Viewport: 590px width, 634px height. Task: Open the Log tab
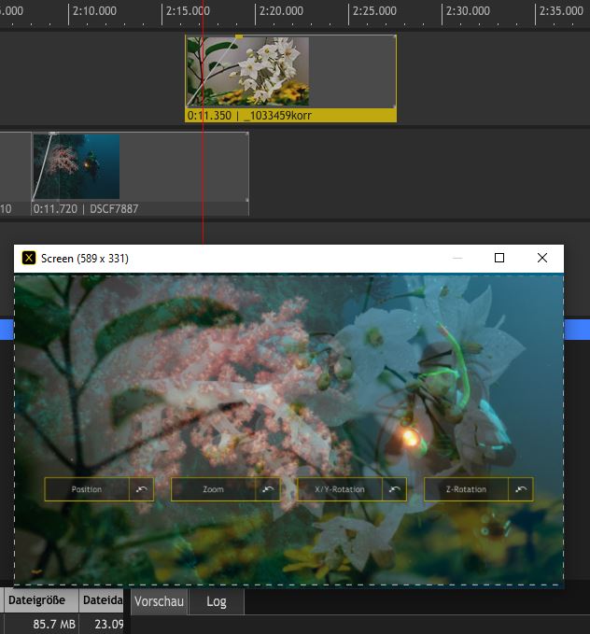[217, 601]
